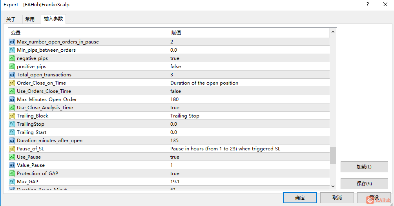Image resolution: width=394 pixels, height=206 pixels.
Task: Select the negative_pips value true
Action: point(175,58)
